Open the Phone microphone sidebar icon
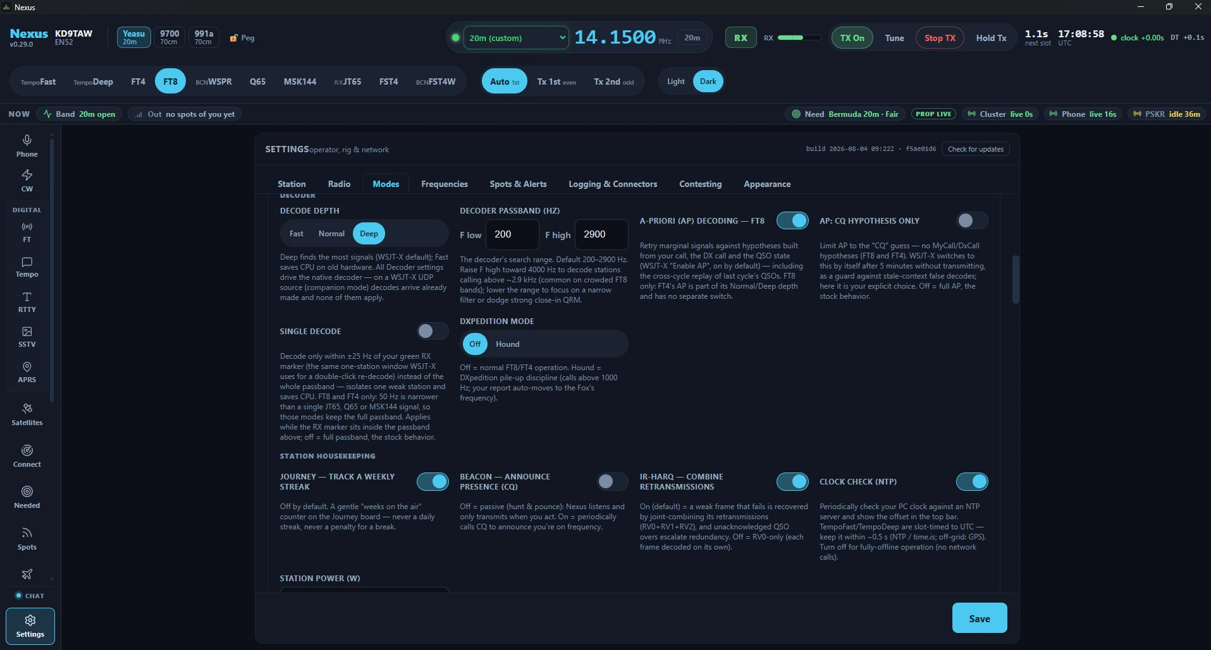The image size is (1211, 650). (27, 146)
